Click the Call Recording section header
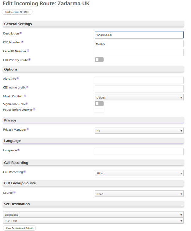Screen dimensions: 191x231 click(x=94, y=163)
